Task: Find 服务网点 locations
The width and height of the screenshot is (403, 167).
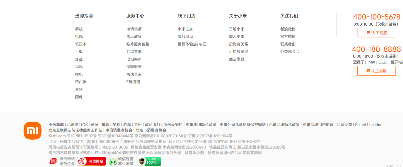Action: (x=185, y=37)
